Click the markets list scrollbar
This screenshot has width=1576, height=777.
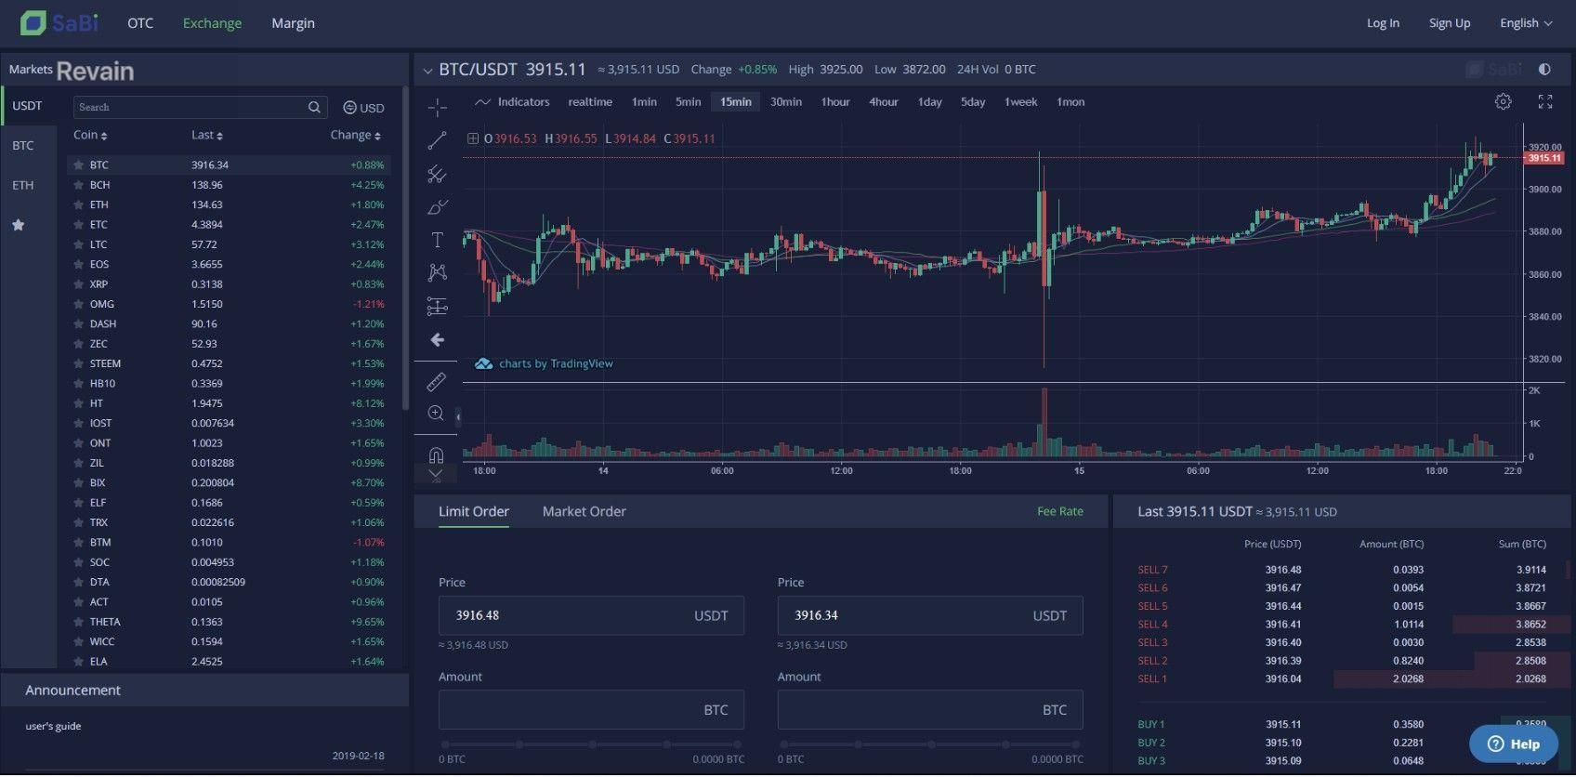405,249
